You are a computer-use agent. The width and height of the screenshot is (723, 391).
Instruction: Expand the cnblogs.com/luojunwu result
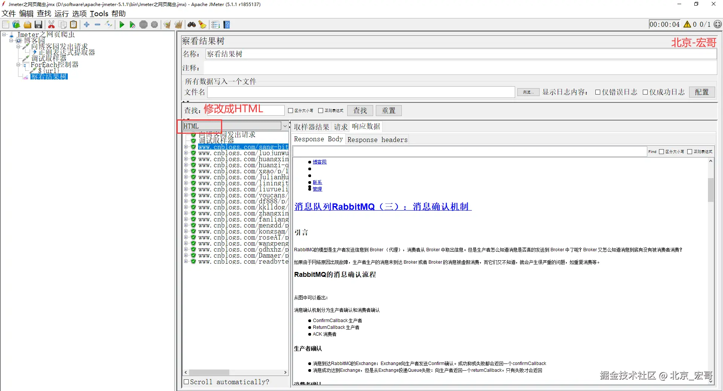pos(186,153)
